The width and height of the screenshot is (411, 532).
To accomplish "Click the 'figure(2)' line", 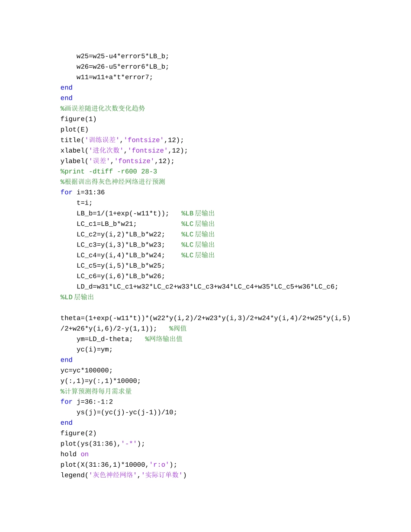I will click(79, 433).
